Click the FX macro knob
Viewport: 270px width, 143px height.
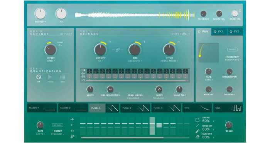[x=61, y=14]
